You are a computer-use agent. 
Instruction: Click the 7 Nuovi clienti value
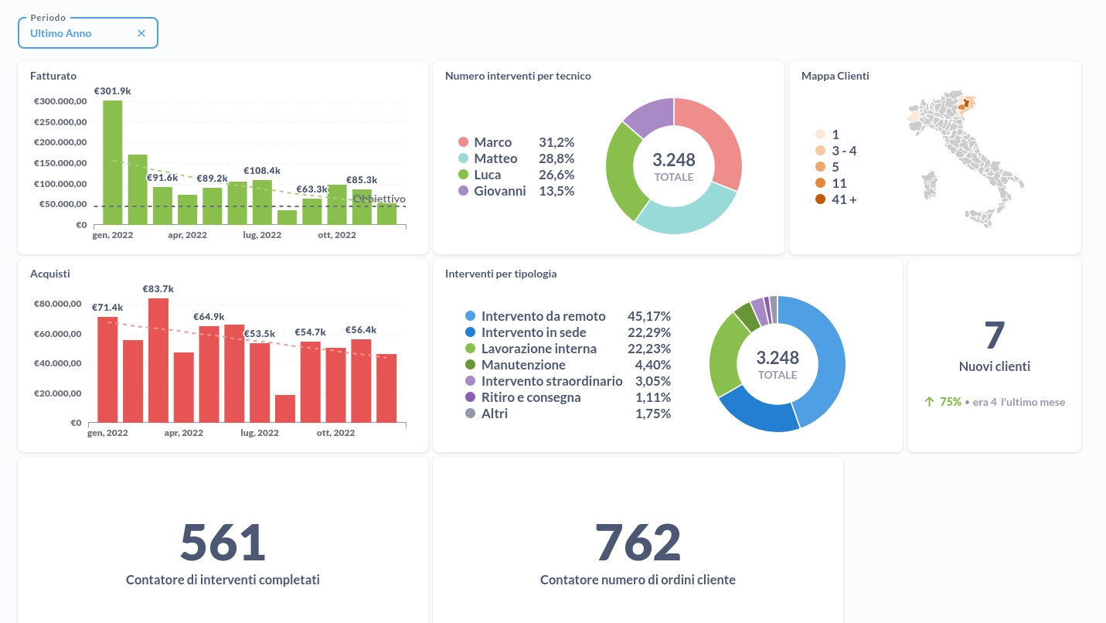coord(995,336)
